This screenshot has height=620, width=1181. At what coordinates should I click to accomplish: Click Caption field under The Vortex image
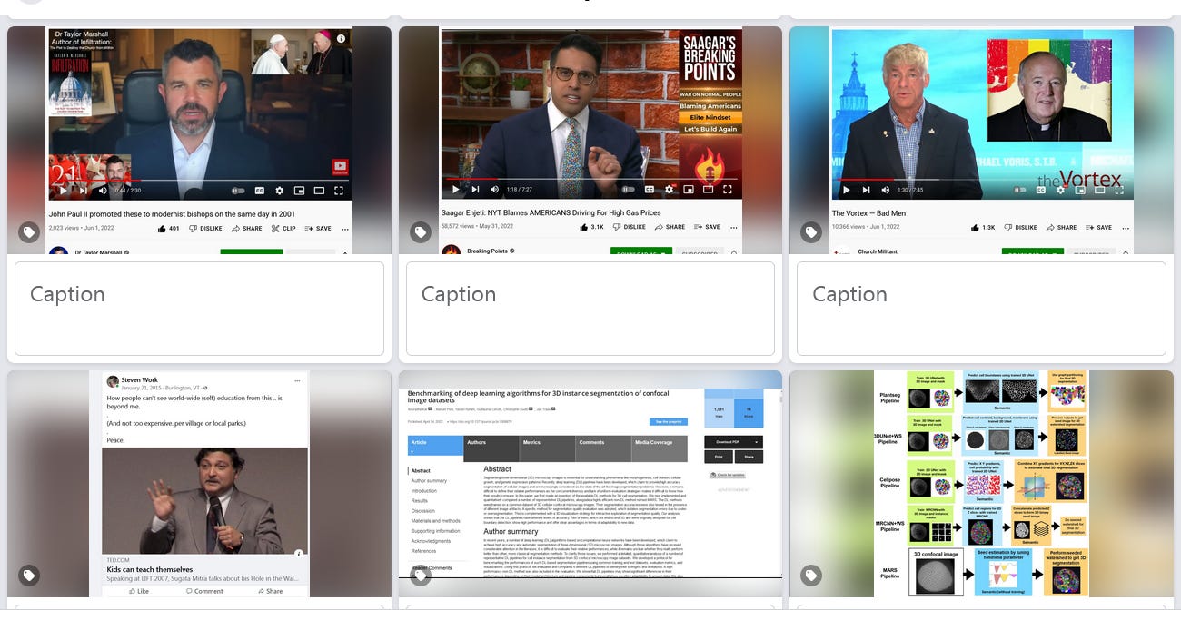click(x=981, y=309)
